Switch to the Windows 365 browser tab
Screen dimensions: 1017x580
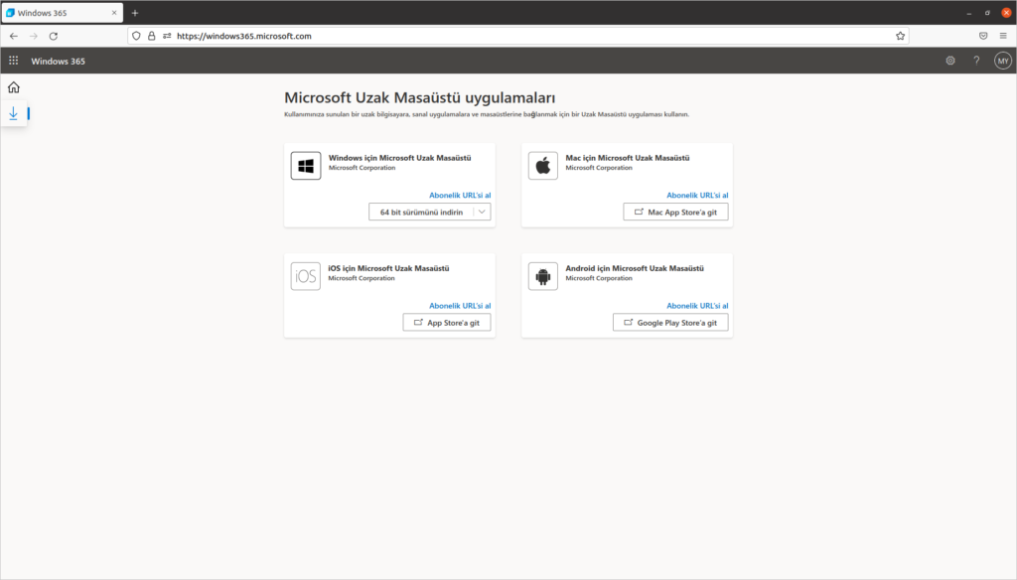(63, 13)
